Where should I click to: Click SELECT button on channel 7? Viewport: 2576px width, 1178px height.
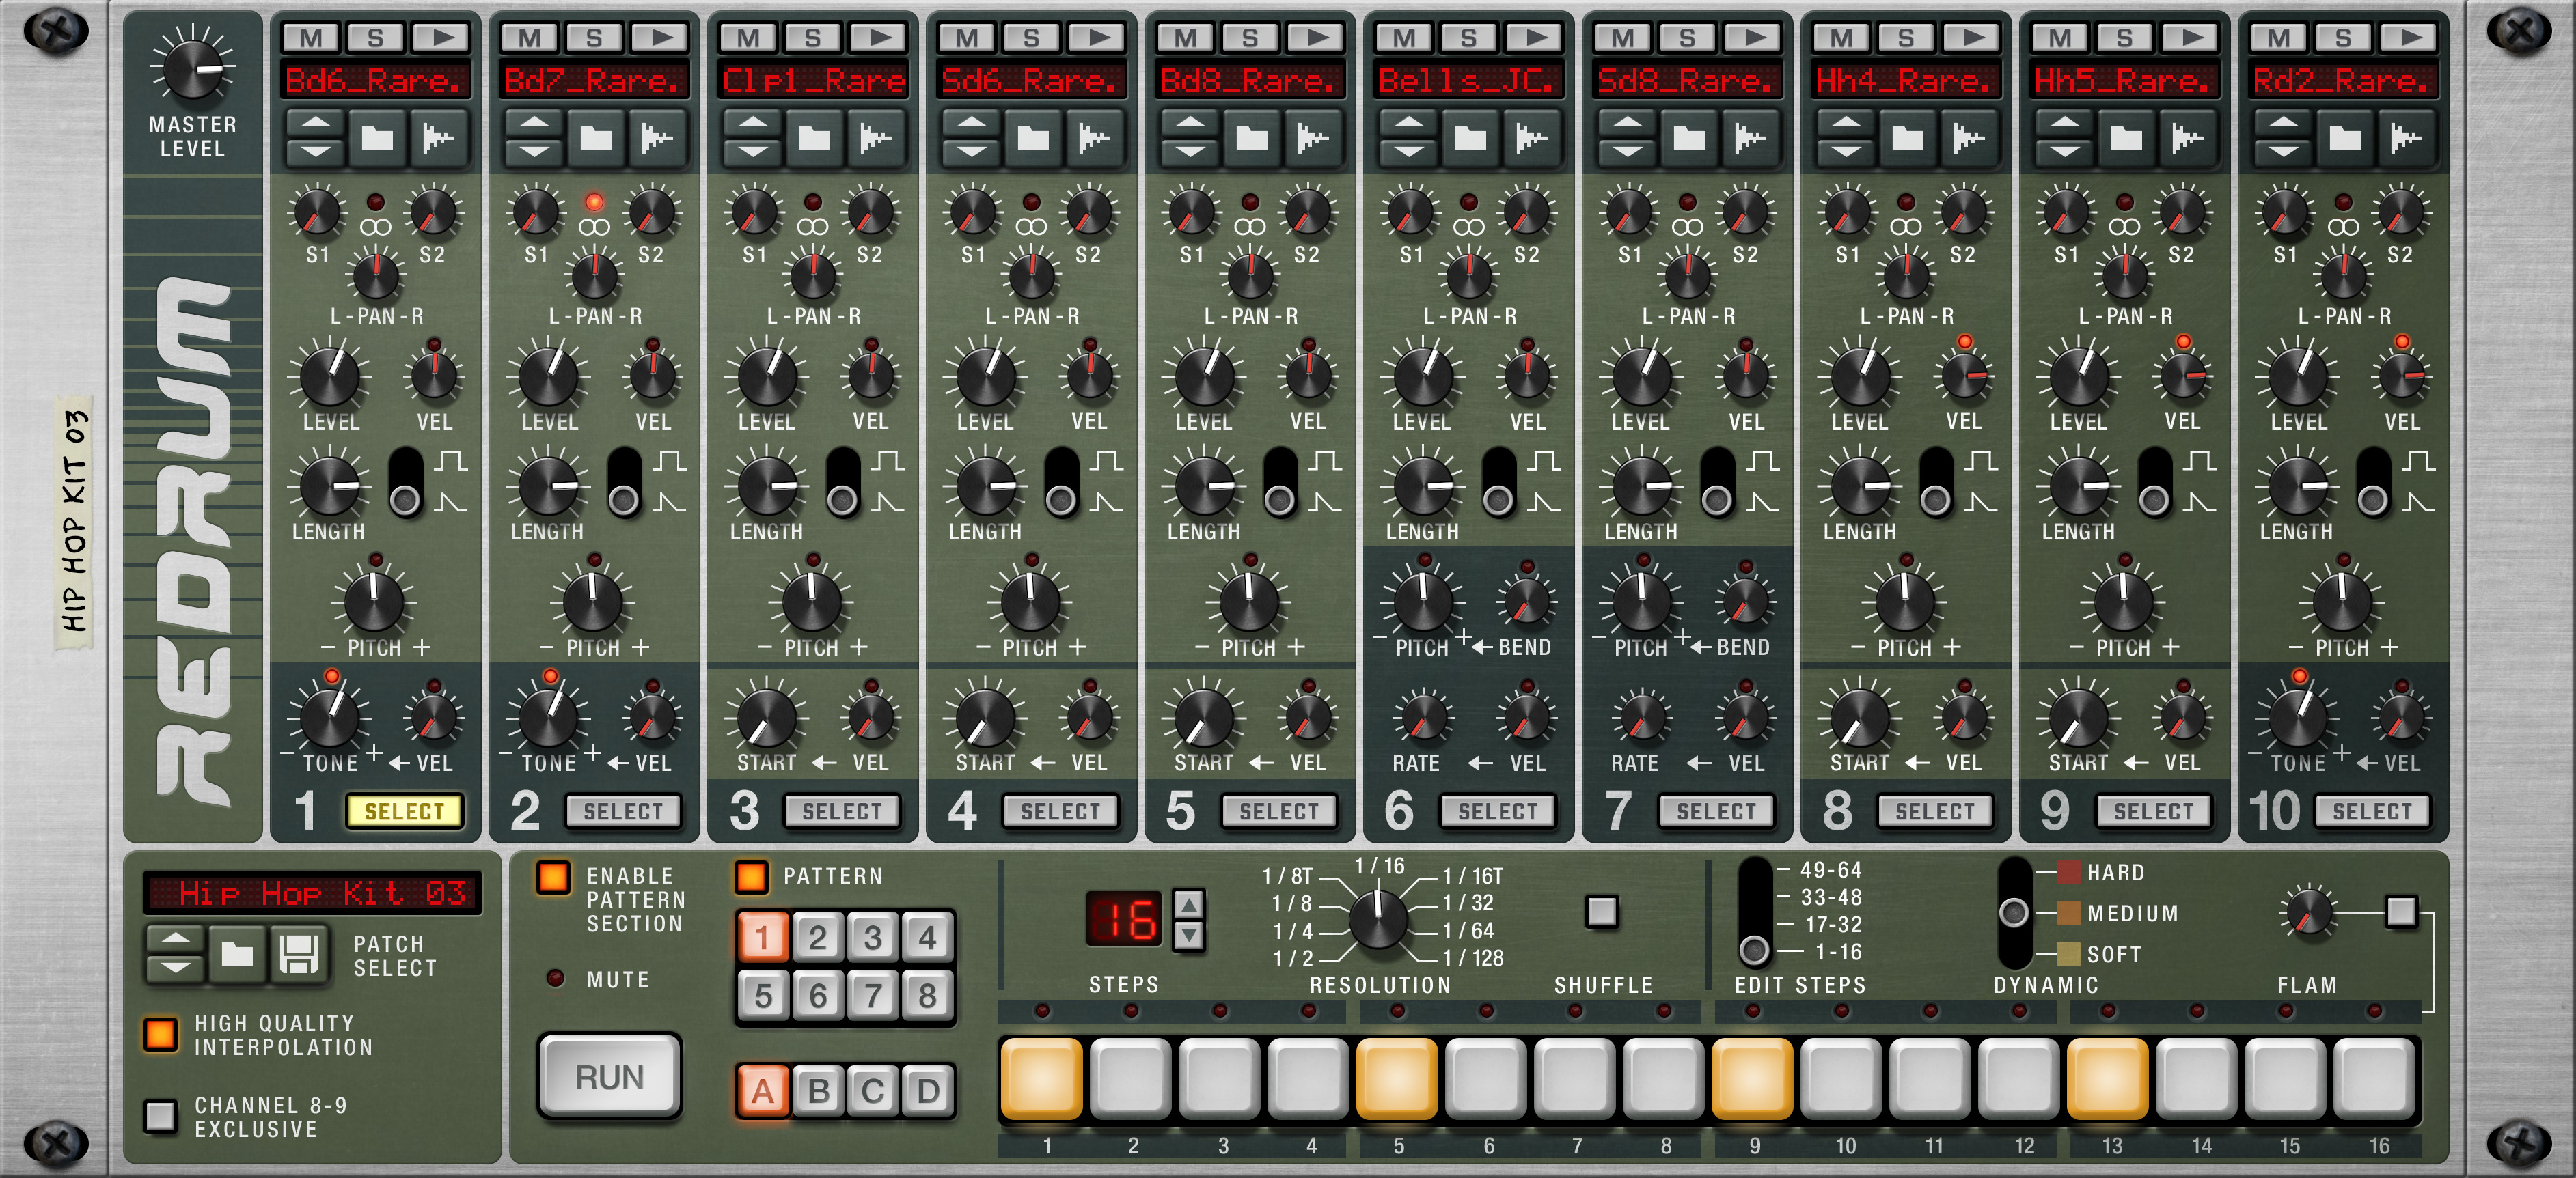[1716, 811]
